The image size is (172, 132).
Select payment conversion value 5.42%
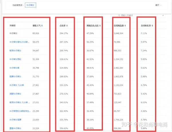pos(144,94)
